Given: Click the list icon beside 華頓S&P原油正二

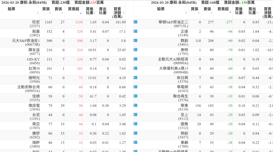Looking at the screenshot, I should [135, 22].
